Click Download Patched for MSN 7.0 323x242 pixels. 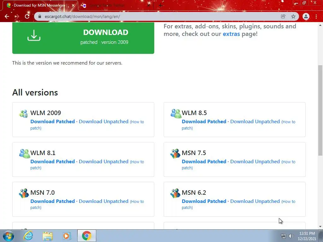click(53, 201)
